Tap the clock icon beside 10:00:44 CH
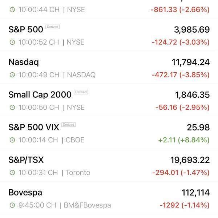 [x=12, y=10]
